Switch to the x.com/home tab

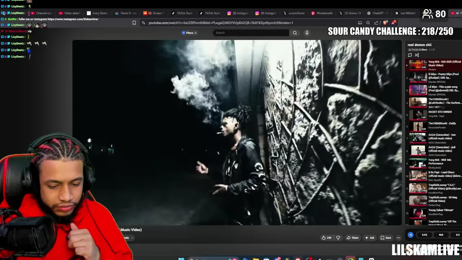tap(294, 13)
